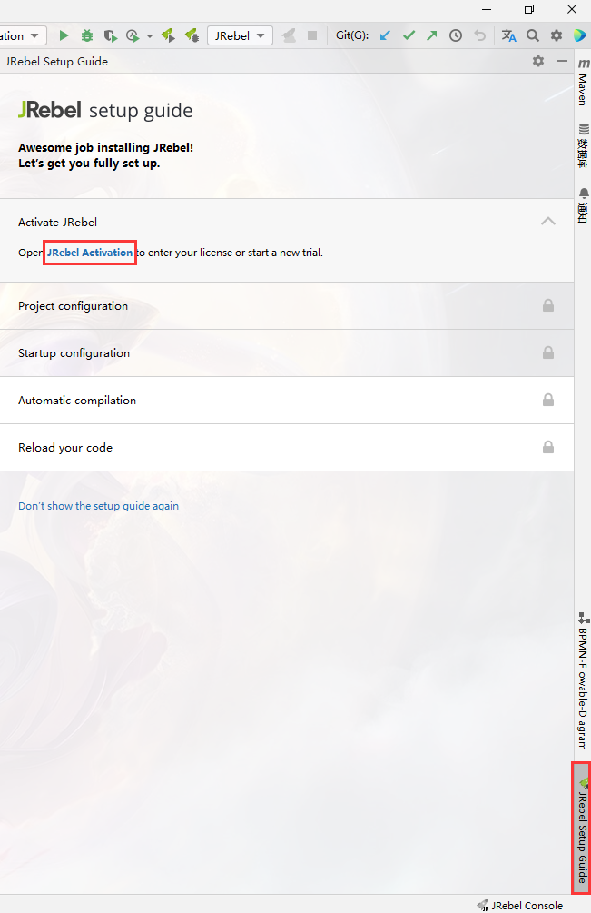Click the JRebel setup guide logo heading
Image resolution: width=591 pixels, height=913 pixels.
(105, 109)
